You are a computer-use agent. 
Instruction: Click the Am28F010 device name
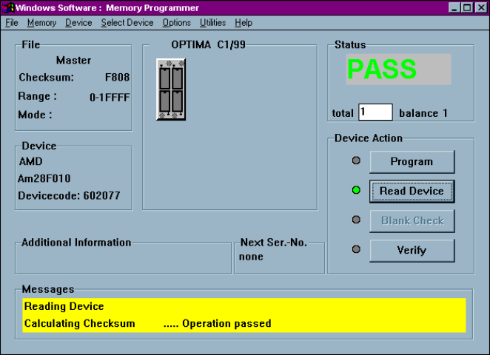click(x=44, y=178)
